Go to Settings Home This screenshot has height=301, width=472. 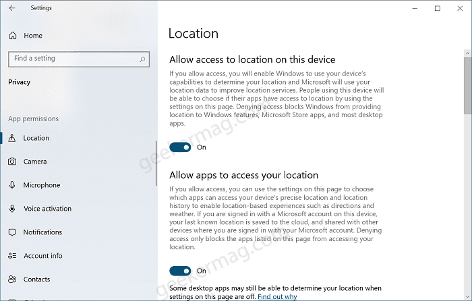[x=33, y=36]
